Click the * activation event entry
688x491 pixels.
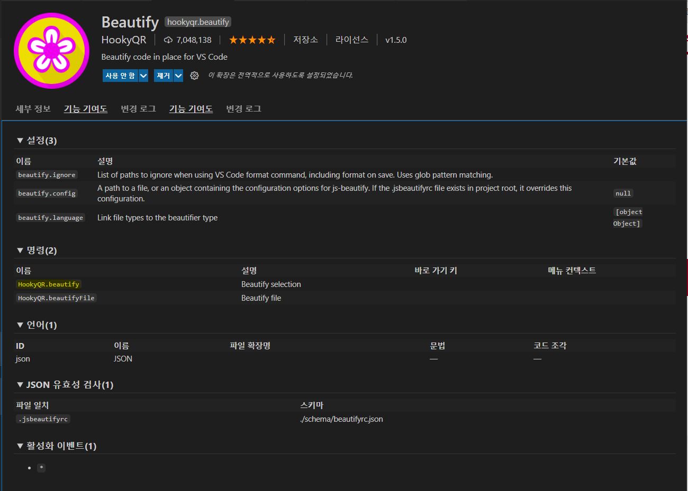point(41,468)
